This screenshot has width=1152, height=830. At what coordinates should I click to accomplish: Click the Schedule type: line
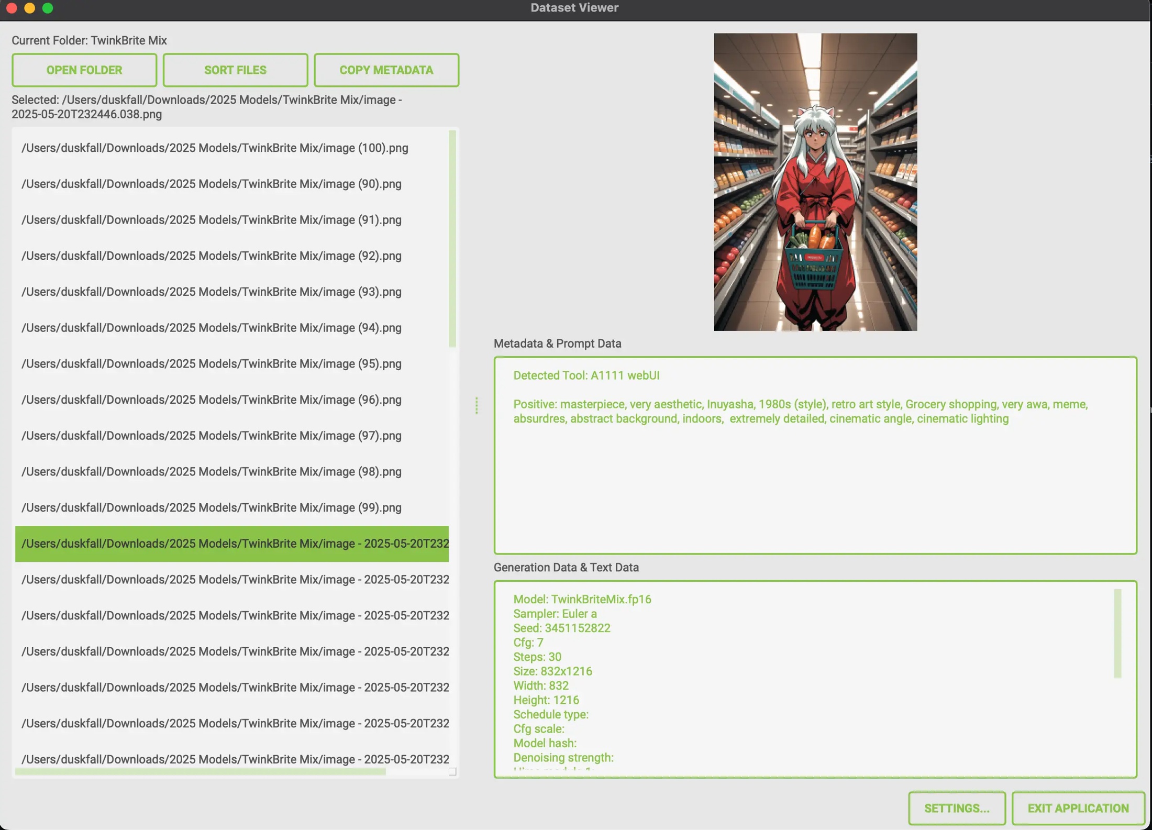point(551,715)
